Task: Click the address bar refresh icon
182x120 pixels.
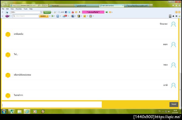Action: click(x=45, y=5)
